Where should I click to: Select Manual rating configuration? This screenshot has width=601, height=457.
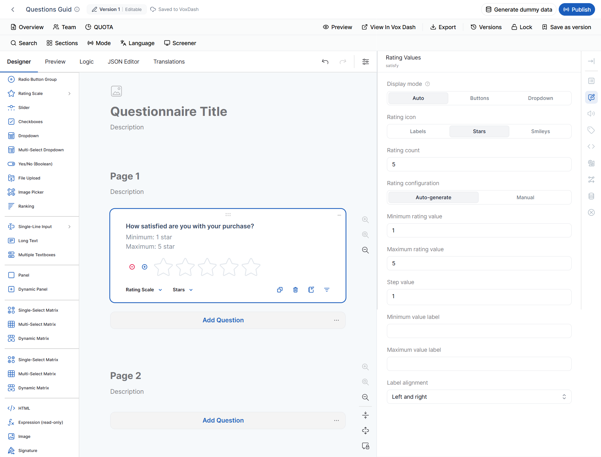[x=525, y=197]
